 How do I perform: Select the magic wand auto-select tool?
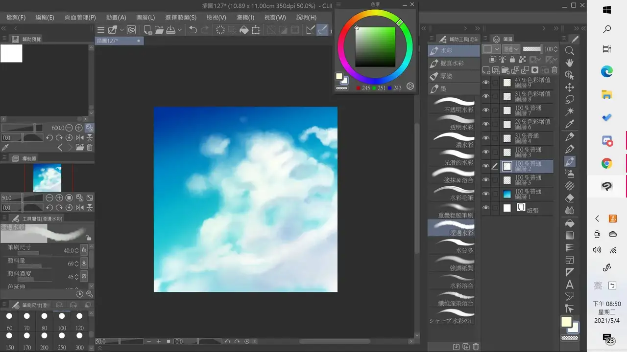click(x=570, y=112)
